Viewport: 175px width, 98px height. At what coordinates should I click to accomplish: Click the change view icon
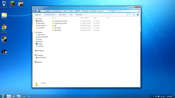click(x=128, y=15)
